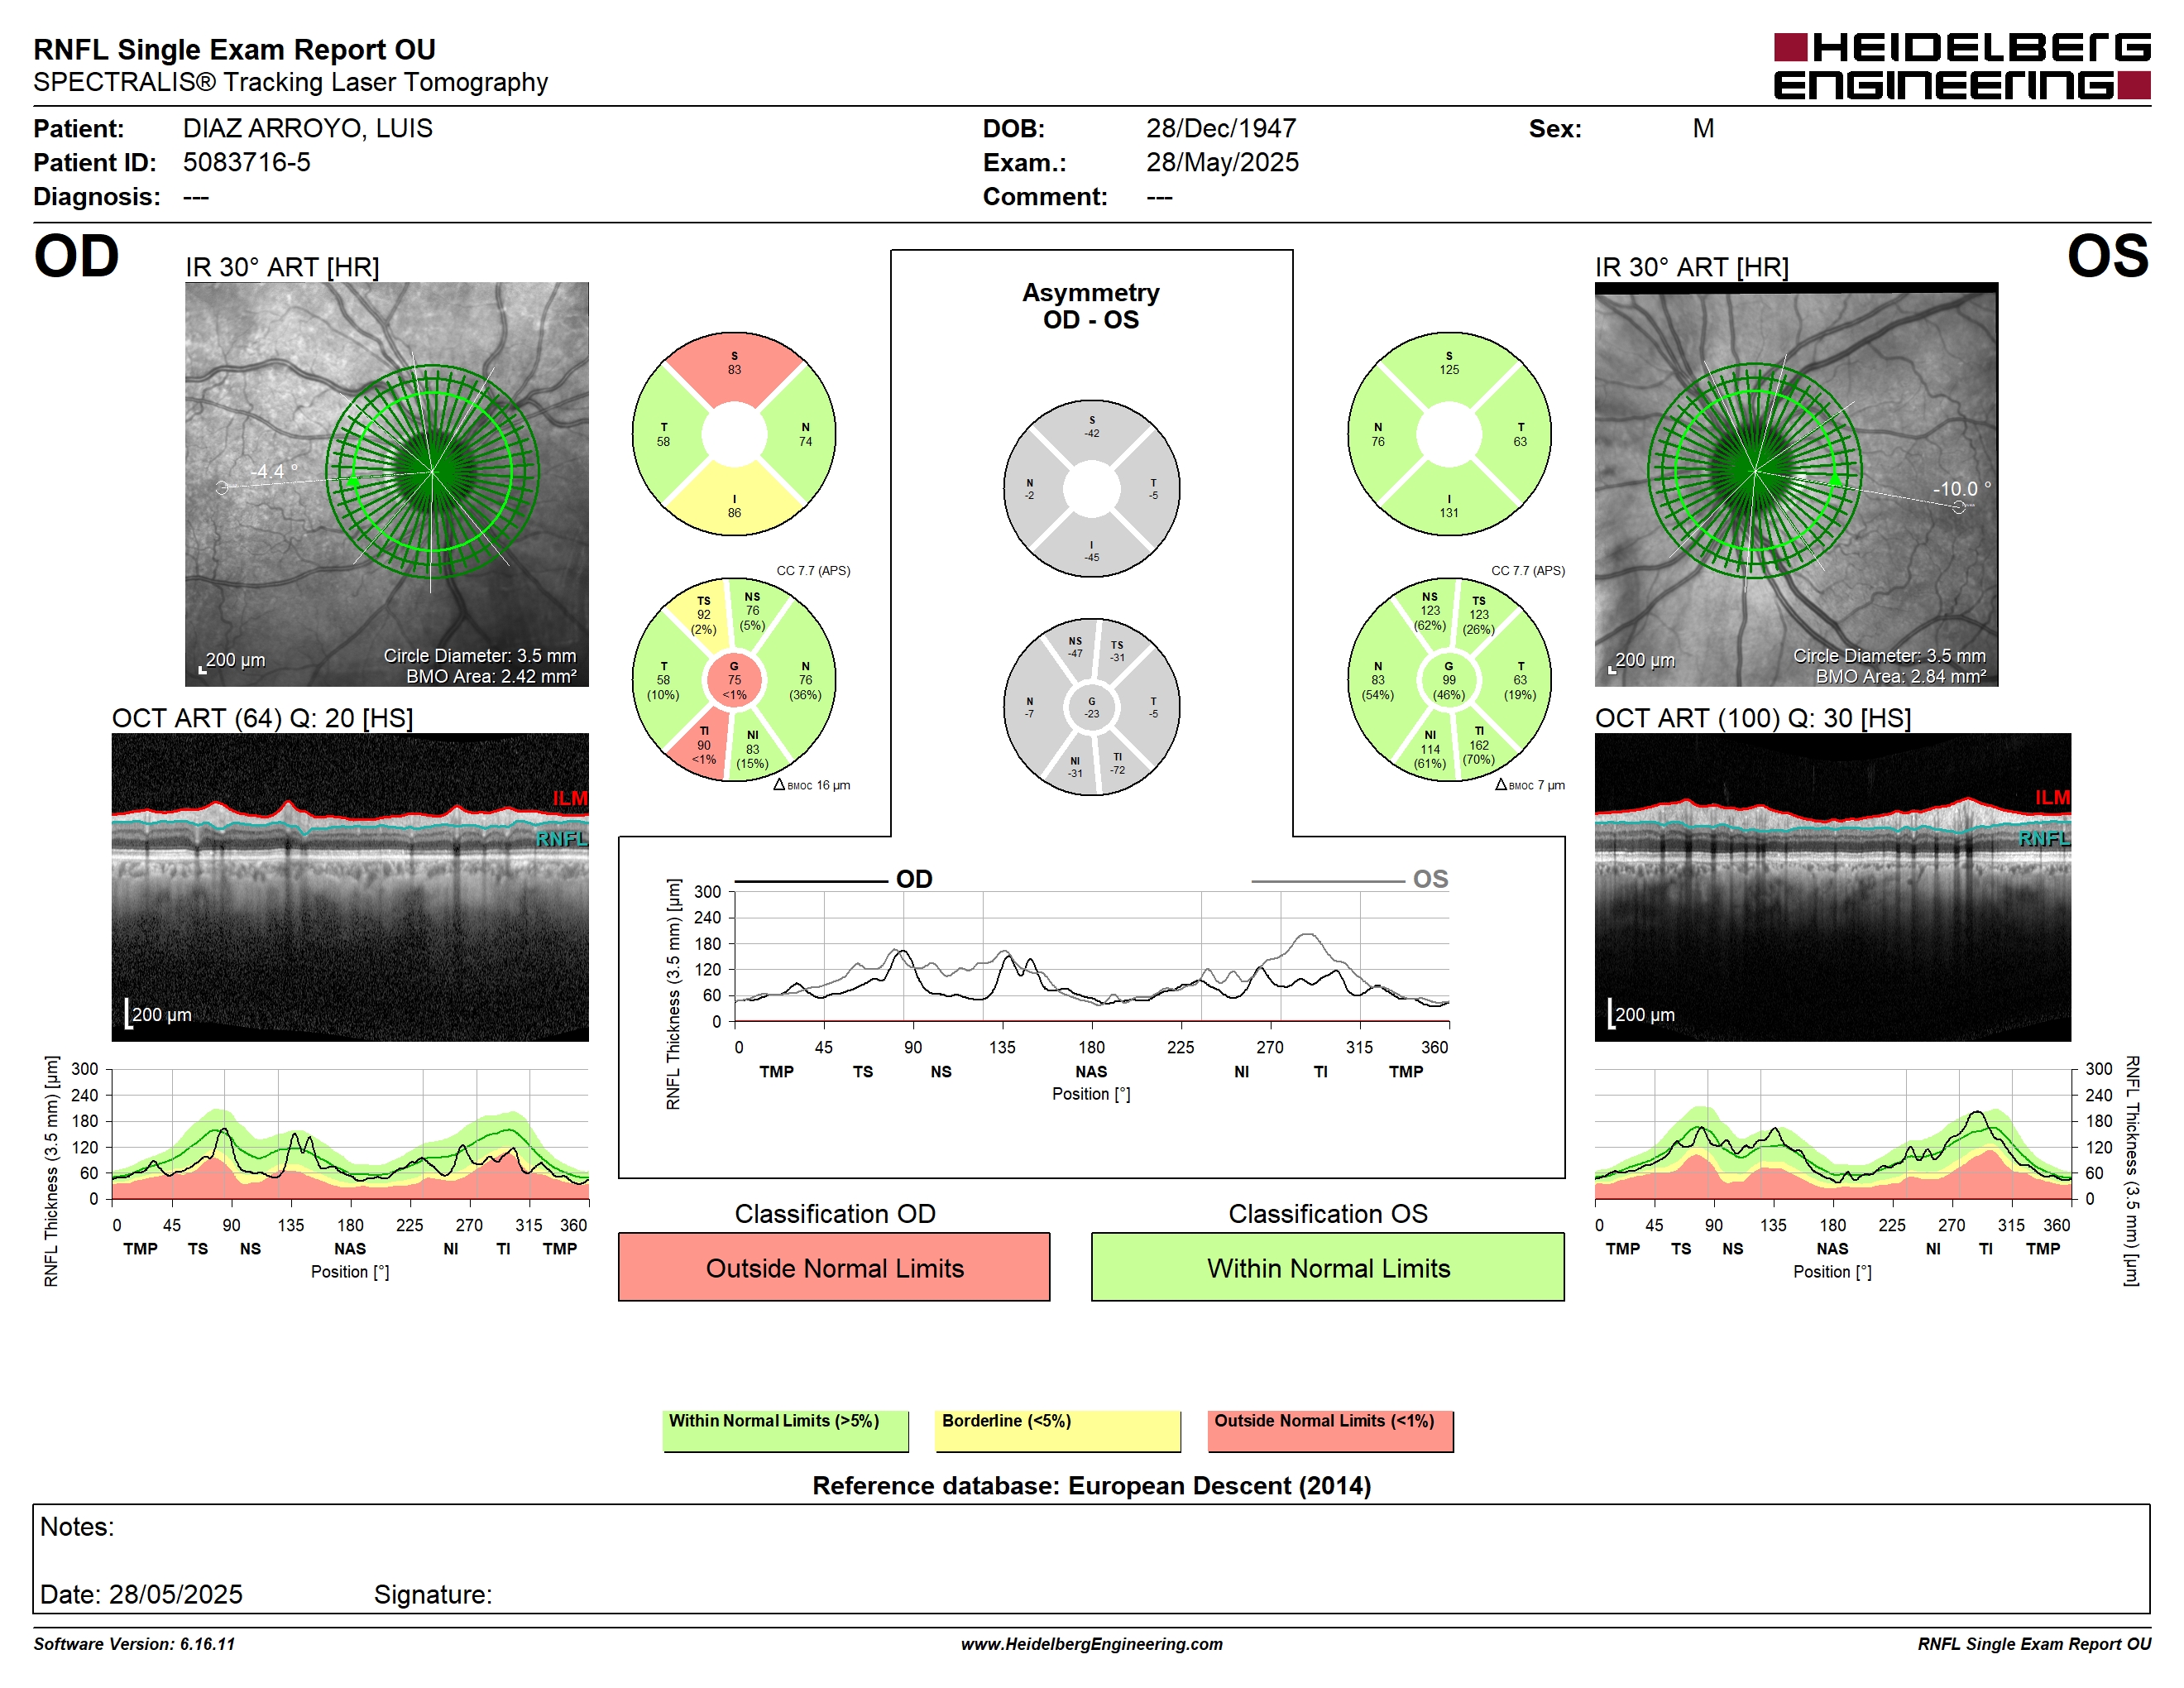This screenshot has width=2184, height=1688.
Task: Click the OD TI sector 90 <1%
Action: (x=704, y=746)
